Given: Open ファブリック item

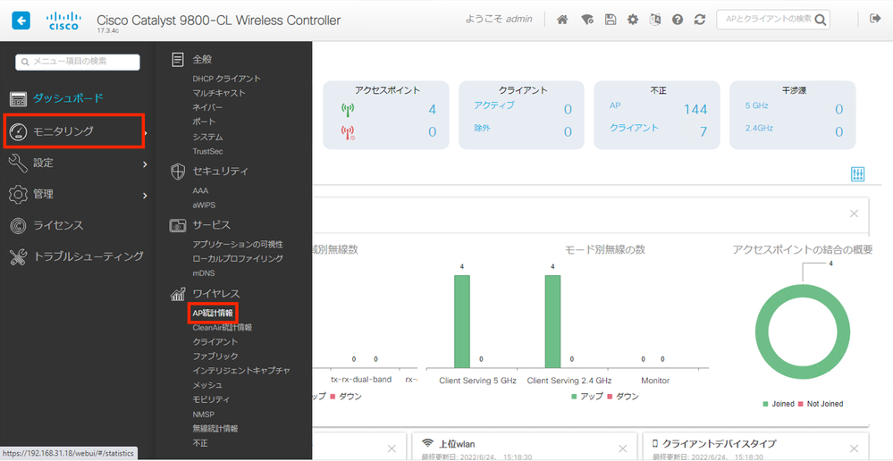Looking at the screenshot, I should [215, 356].
